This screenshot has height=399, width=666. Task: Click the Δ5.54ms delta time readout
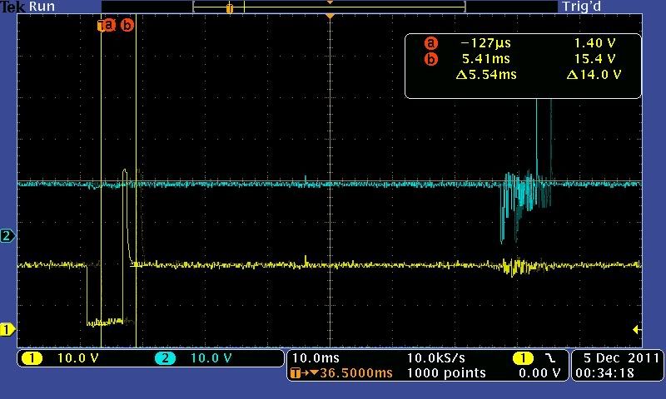(487, 75)
